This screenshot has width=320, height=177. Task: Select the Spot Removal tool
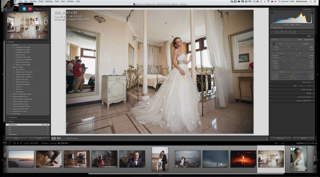click(x=277, y=32)
